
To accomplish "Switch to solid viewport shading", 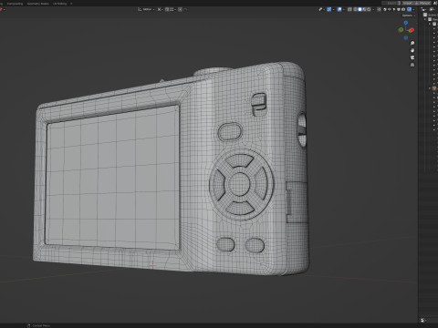I will point(360,9).
